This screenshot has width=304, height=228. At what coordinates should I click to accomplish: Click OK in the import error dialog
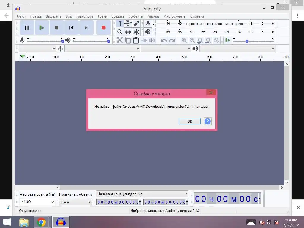pos(190,121)
